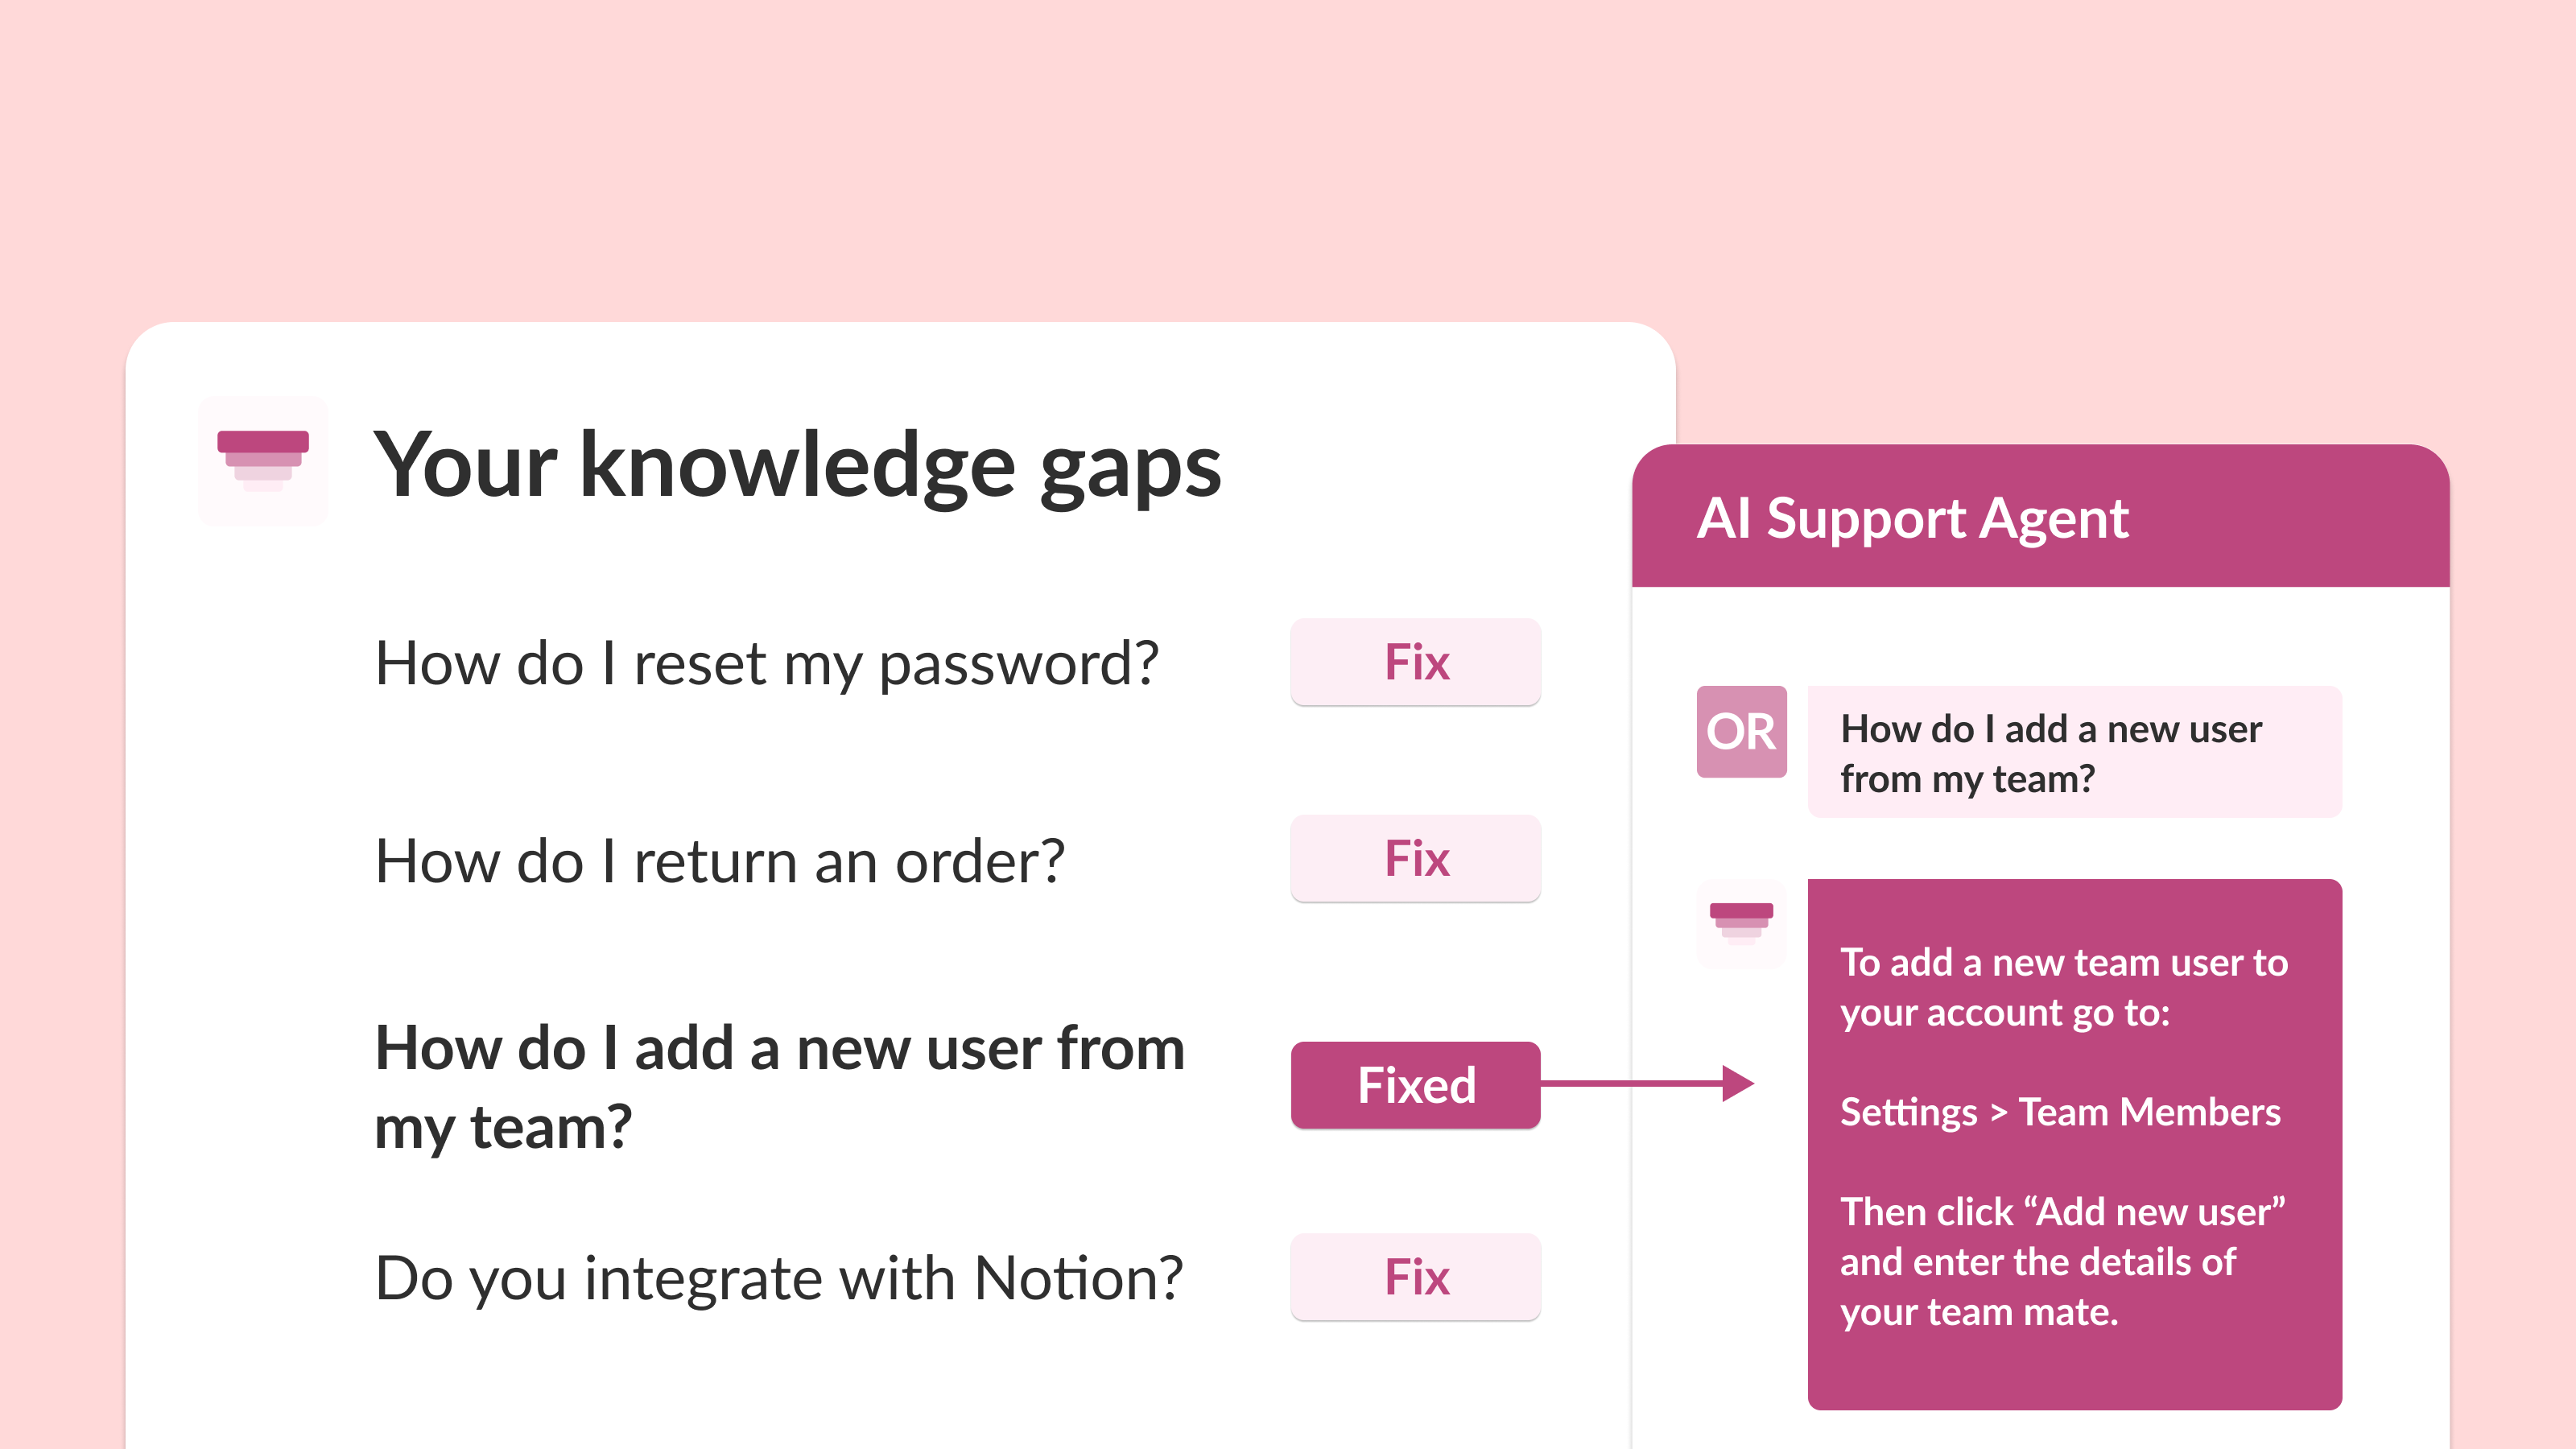Click the bot avatar icon in chat
The width and height of the screenshot is (2576, 1449).
pos(1741,923)
